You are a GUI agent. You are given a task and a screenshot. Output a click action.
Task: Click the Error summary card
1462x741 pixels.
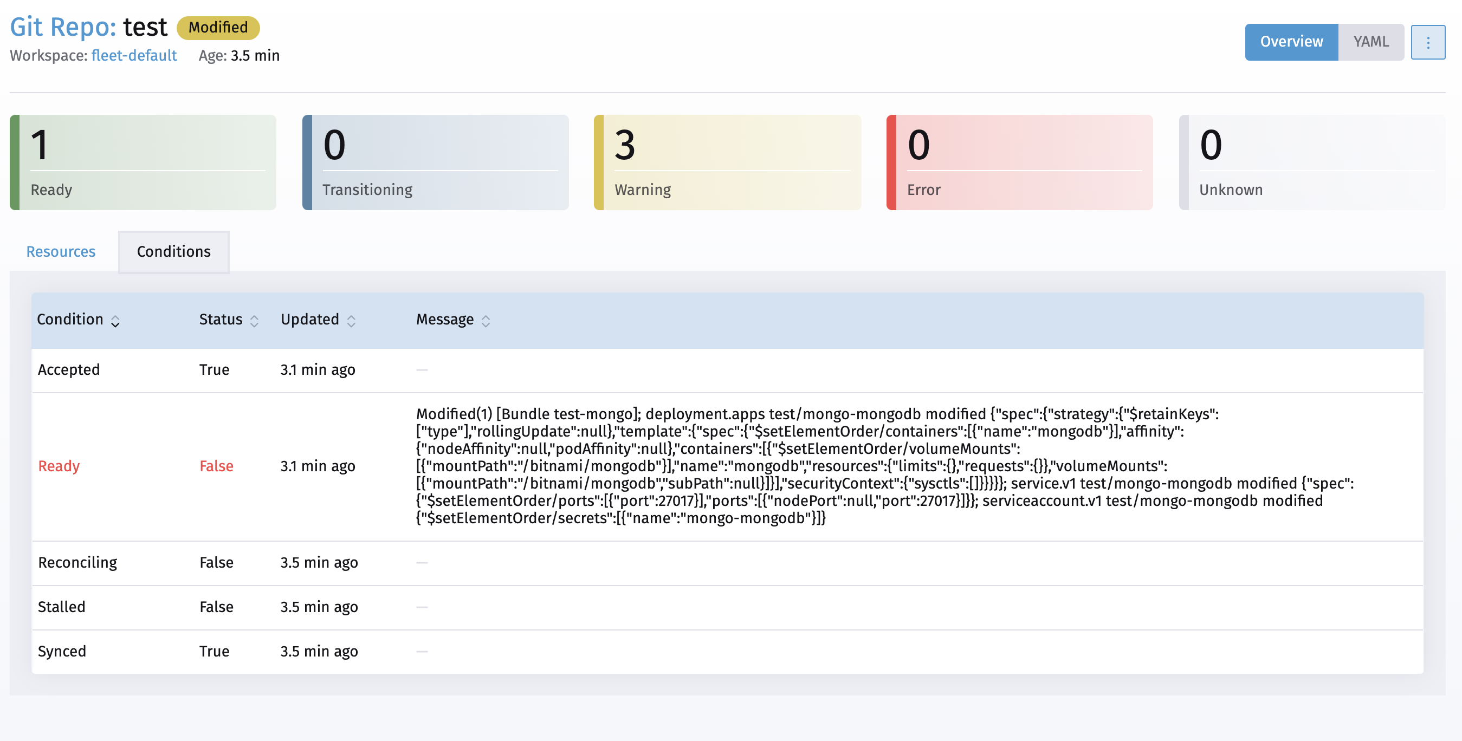[x=1019, y=163]
